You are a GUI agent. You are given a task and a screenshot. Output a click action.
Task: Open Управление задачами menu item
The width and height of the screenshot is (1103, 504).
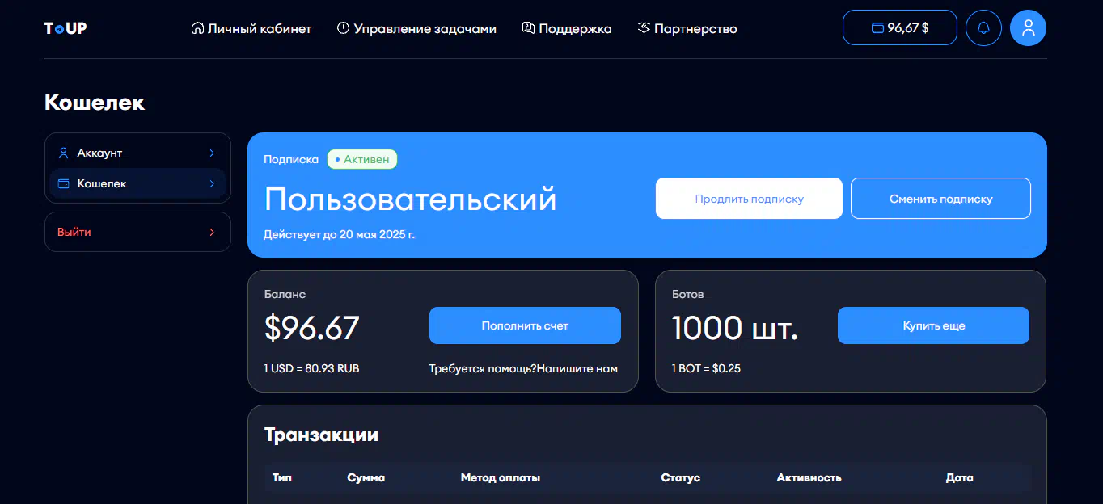(x=425, y=28)
